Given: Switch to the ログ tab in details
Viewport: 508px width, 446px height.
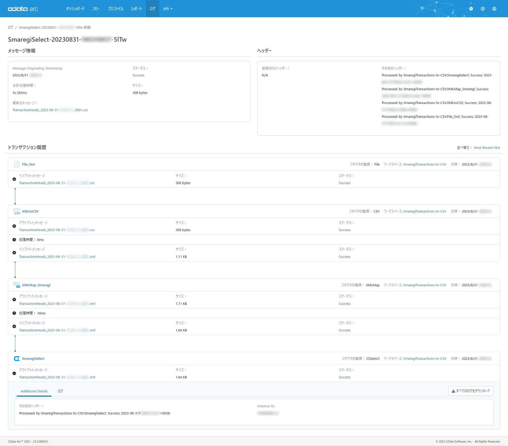Looking at the screenshot, I should [x=60, y=391].
